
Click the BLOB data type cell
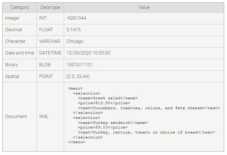tap(45, 65)
